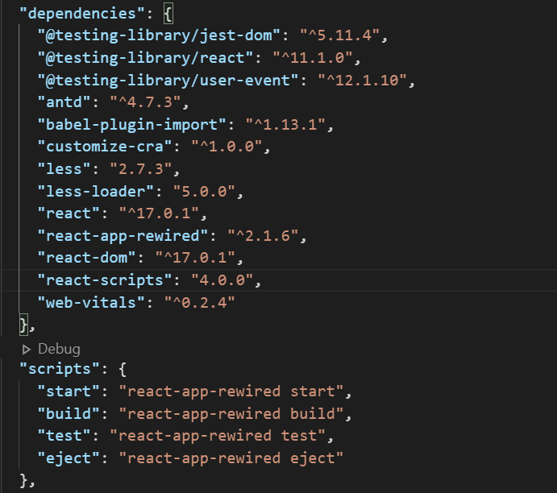This screenshot has height=493, width=557.
Task: Select the "@testing-library/user-event" key
Action: pos(168,81)
